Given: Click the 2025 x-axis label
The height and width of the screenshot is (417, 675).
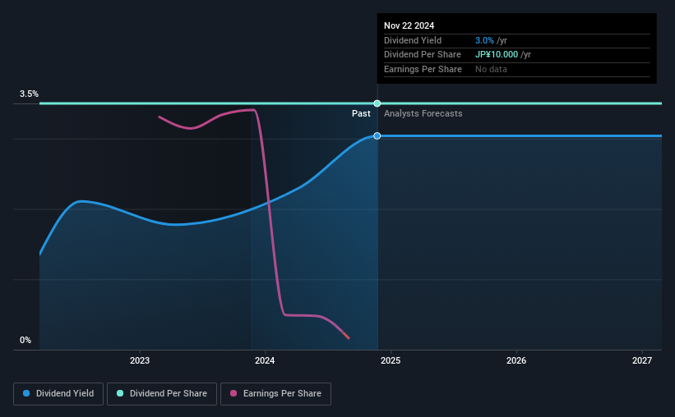Looking at the screenshot, I should point(391,360).
